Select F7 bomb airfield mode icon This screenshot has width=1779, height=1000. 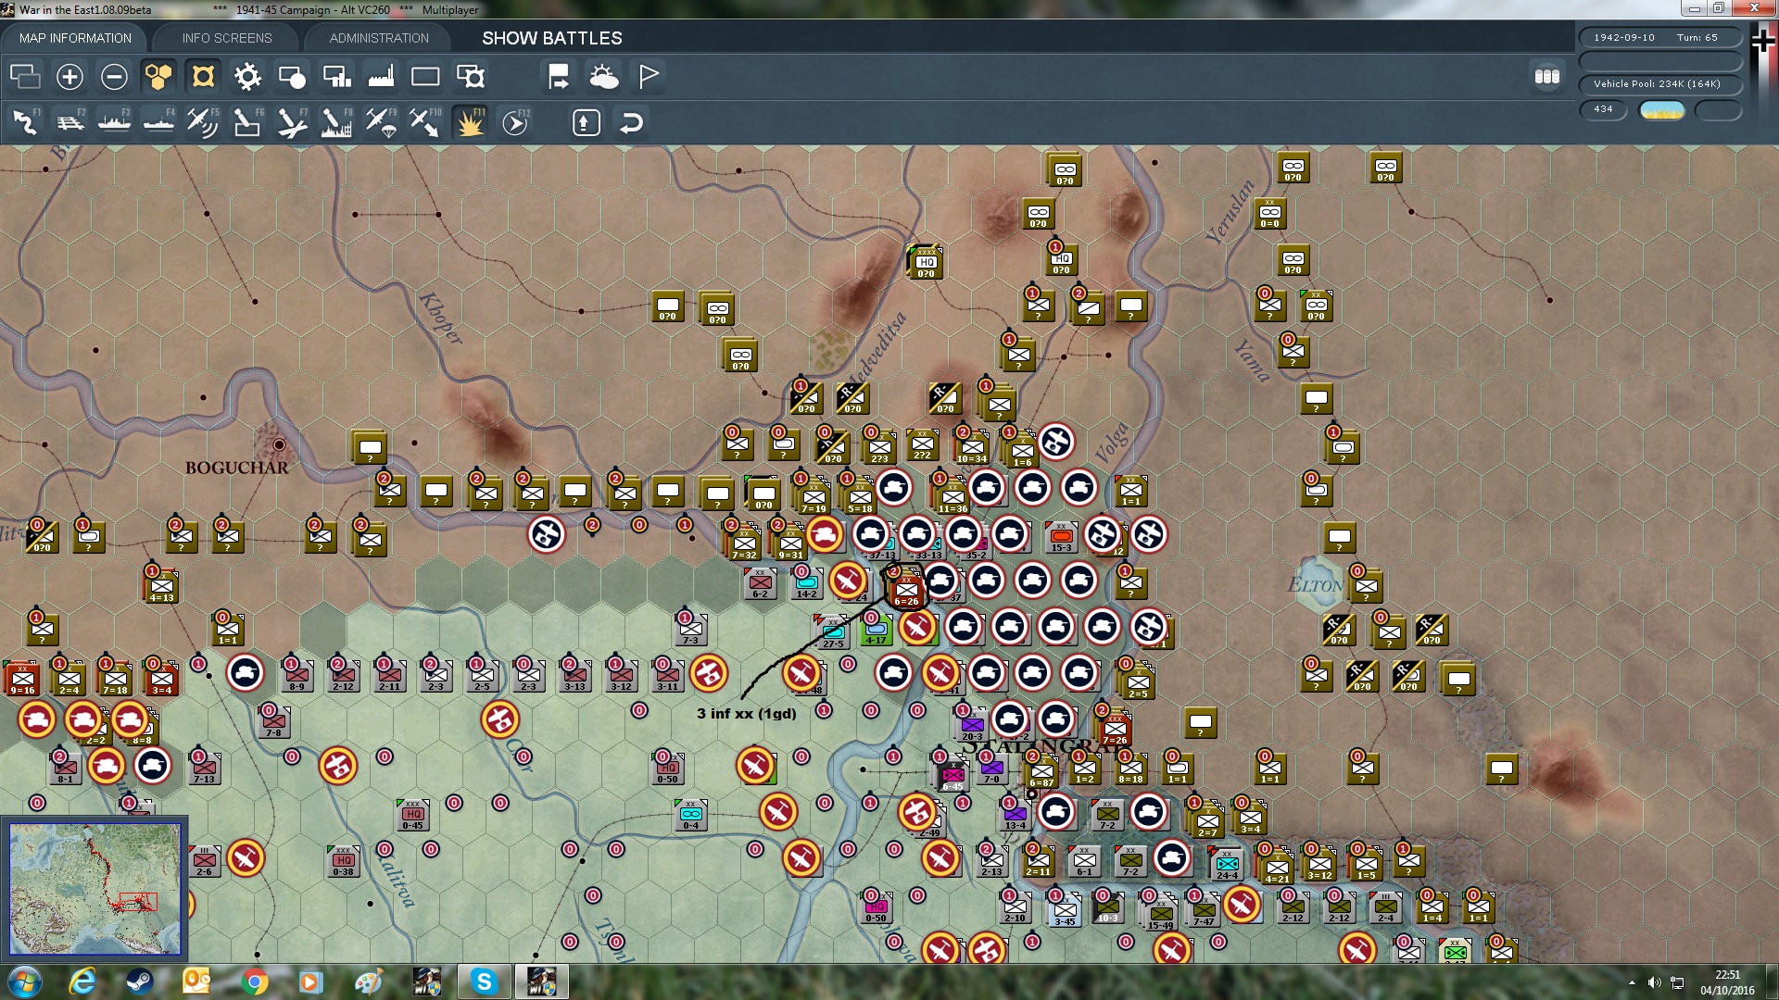pos(292,122)
